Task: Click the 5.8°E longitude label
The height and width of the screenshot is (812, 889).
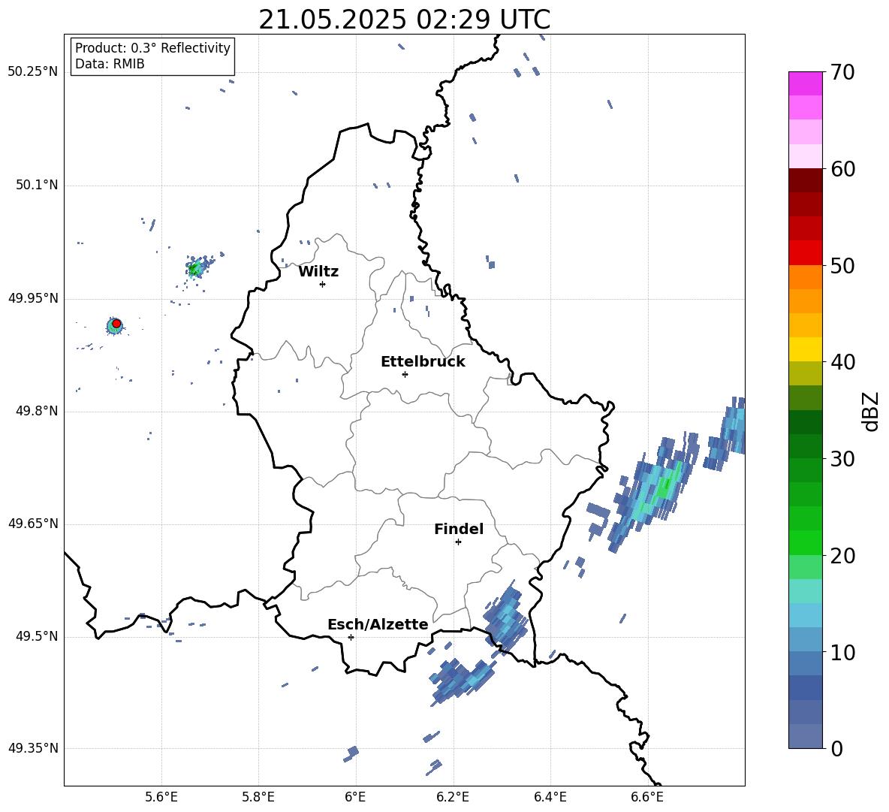Action: click(258, 797)
